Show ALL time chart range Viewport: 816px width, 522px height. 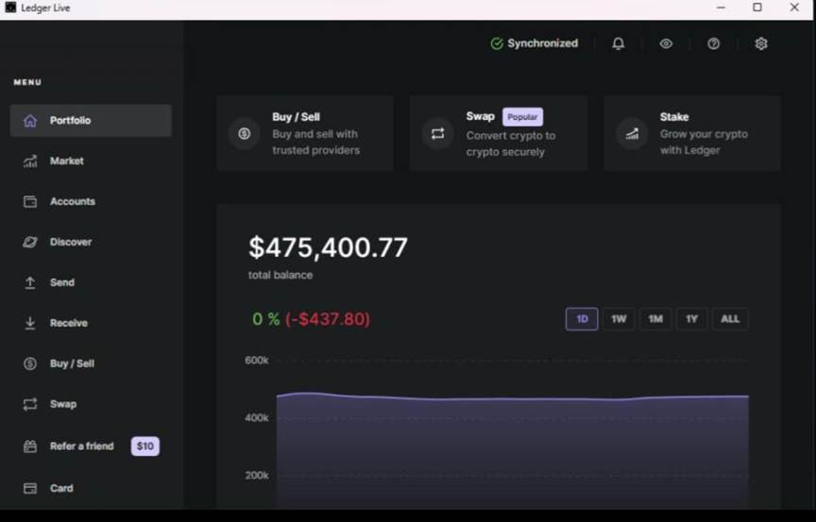(730, 319)
